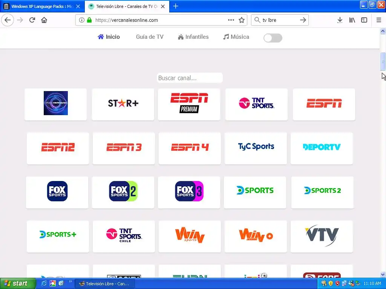Viewport: 386px width, 289px height.
Task: Open the Infantiles category
Action: pos(193,37)
